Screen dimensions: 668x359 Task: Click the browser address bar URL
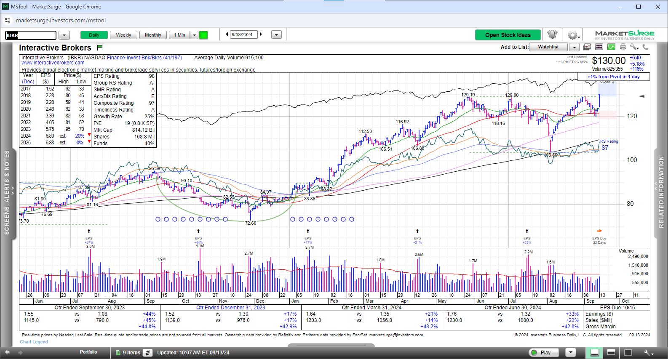point(61,20)
